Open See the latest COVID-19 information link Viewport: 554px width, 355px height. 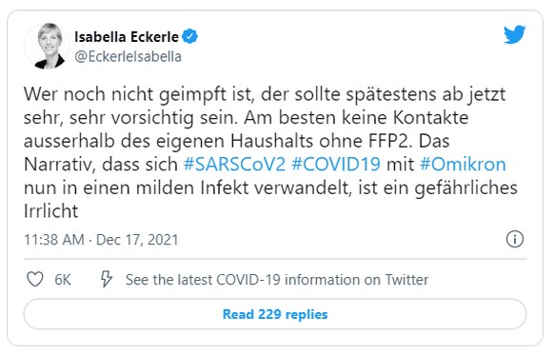coord(277,280)
